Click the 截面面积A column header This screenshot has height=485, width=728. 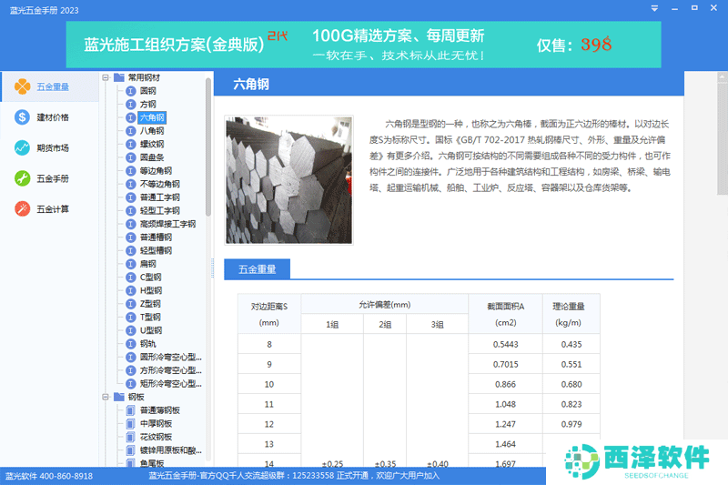coord(506,314)
